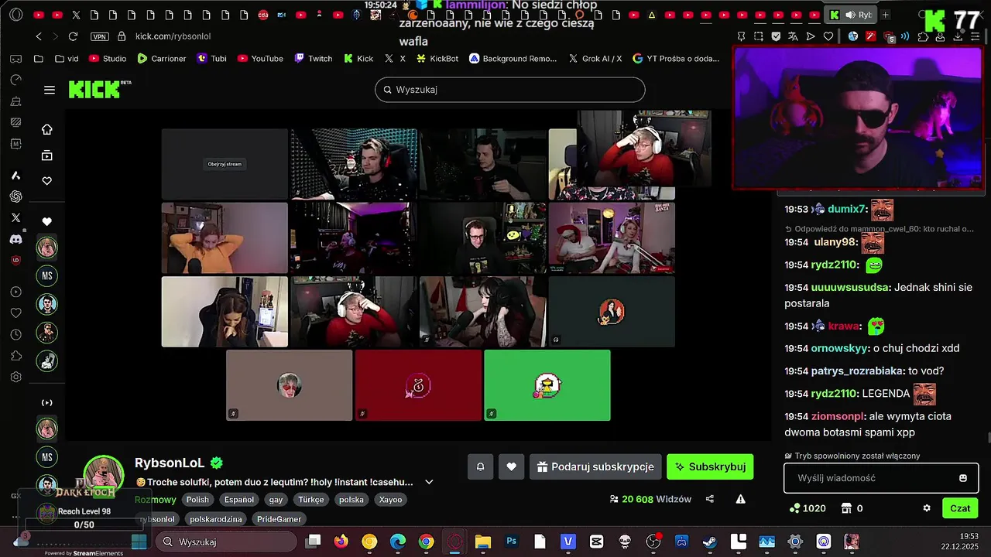Go back with the browser back arrow
This screenshot has width=991, height=557.
39,36
